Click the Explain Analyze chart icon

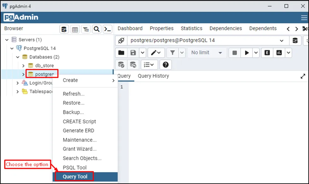pos(279,53)
